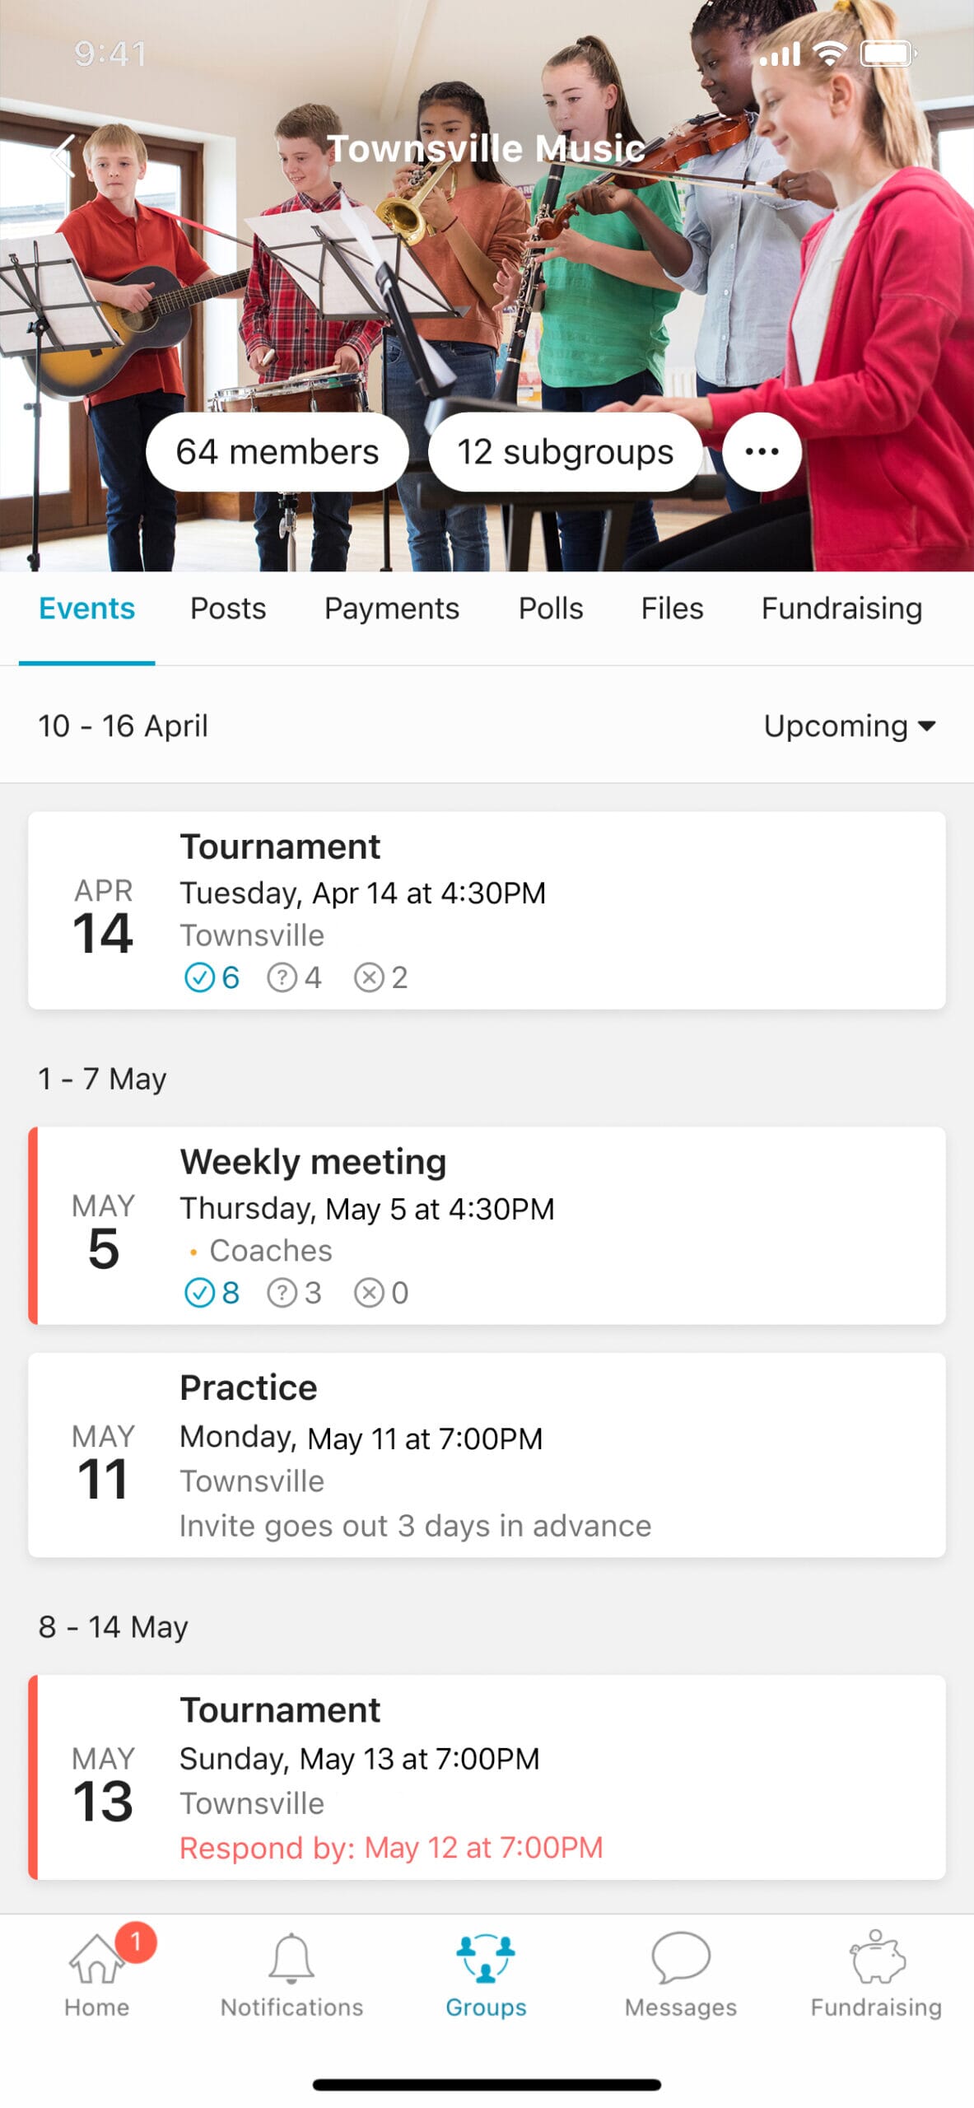Open the Files tab
Image resolution: width=974 pixels, height=2108 pixels.
(x=672, y=609)
